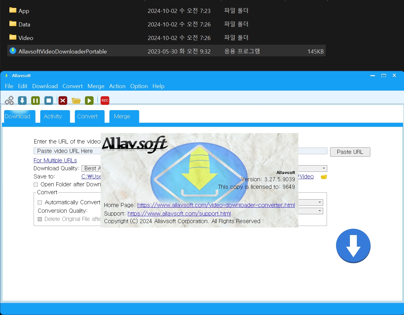The width and height of the screenshot is (404, 315).
Task: Click Allavsoft title bar app icon
Action: coord(6,76)
